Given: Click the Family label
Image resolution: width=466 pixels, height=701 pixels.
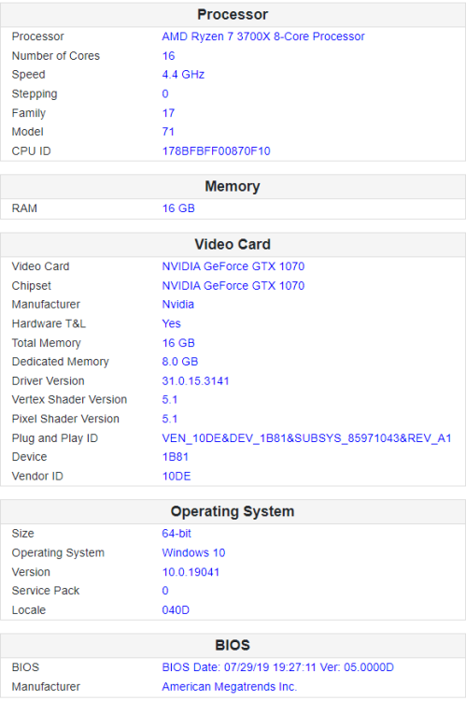Looking at the screenshot, I should point(29,113).
